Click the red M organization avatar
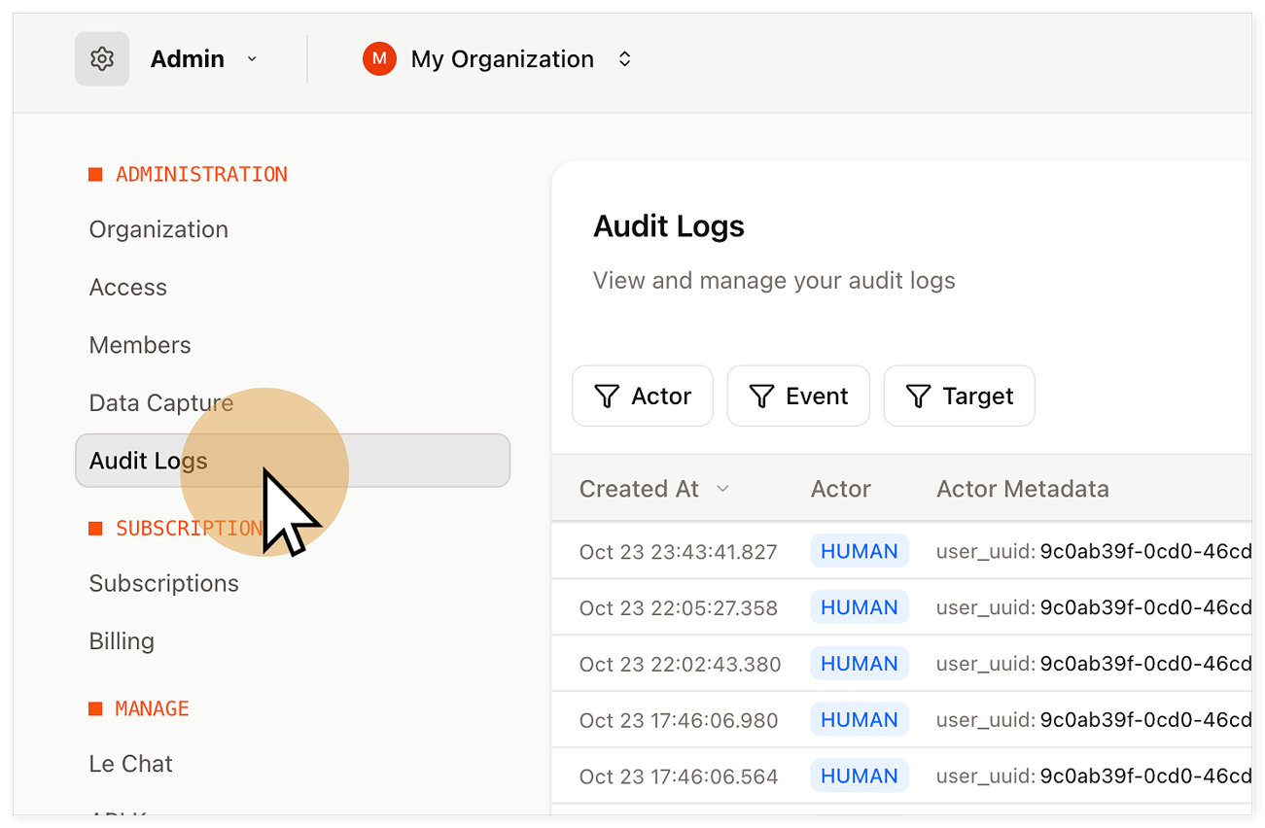The height and width of the screenshot is (828, 1265). point(379,59)
